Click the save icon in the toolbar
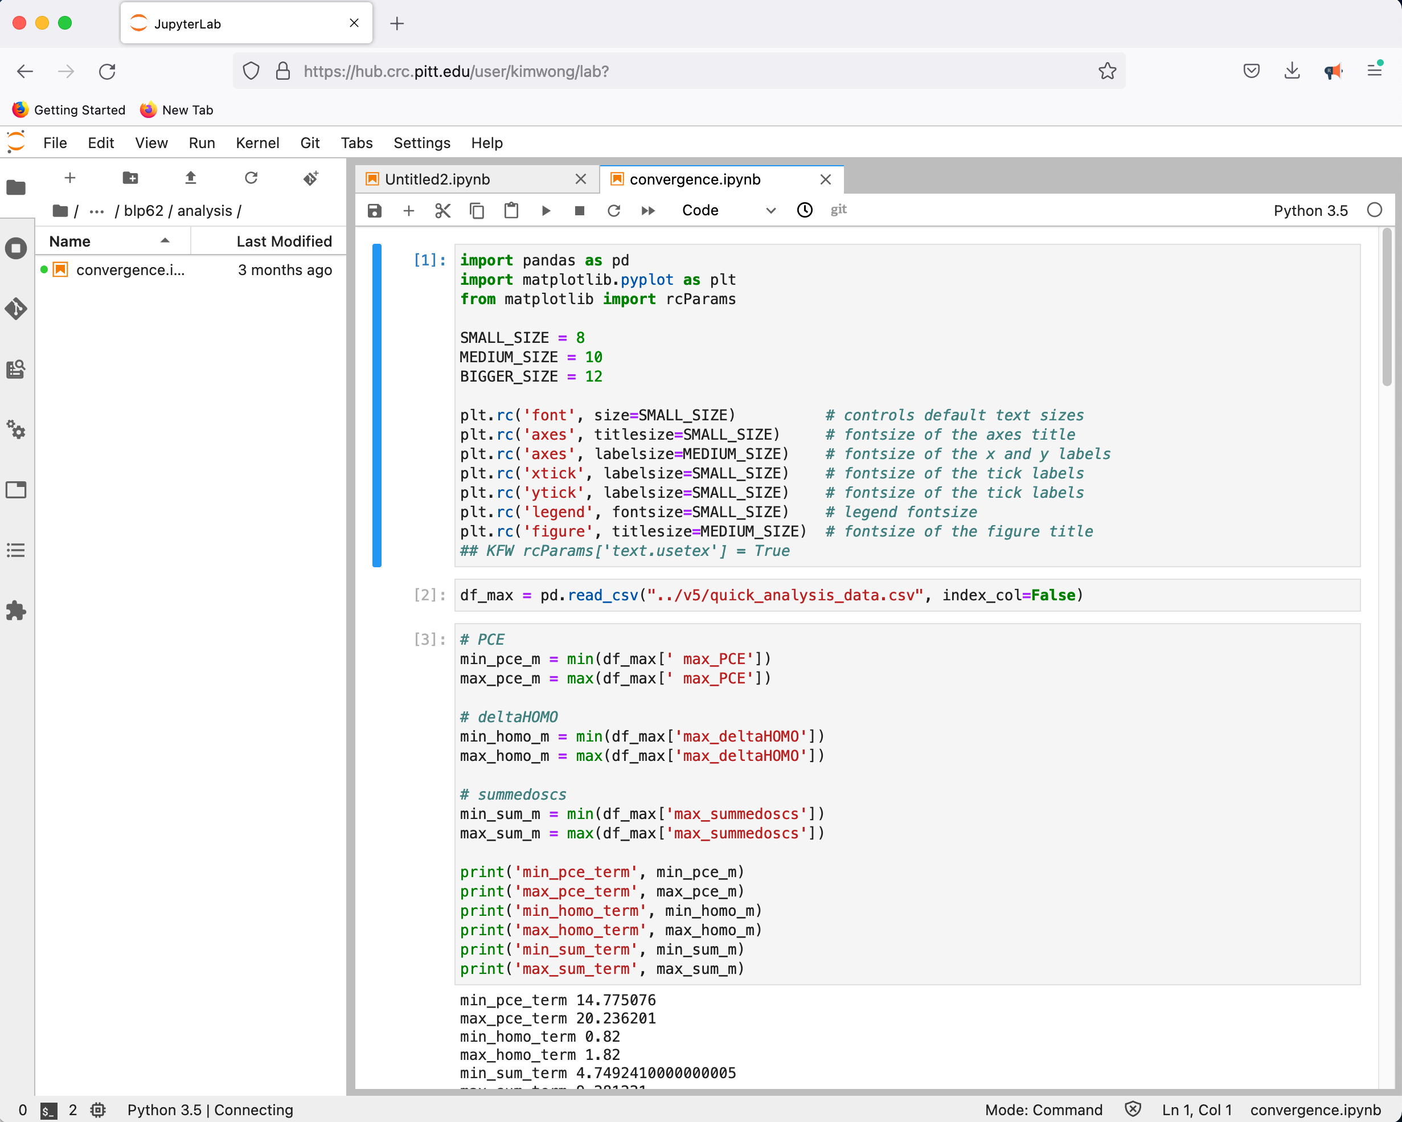This screenshot has width=1402, height=1122. 374,210
